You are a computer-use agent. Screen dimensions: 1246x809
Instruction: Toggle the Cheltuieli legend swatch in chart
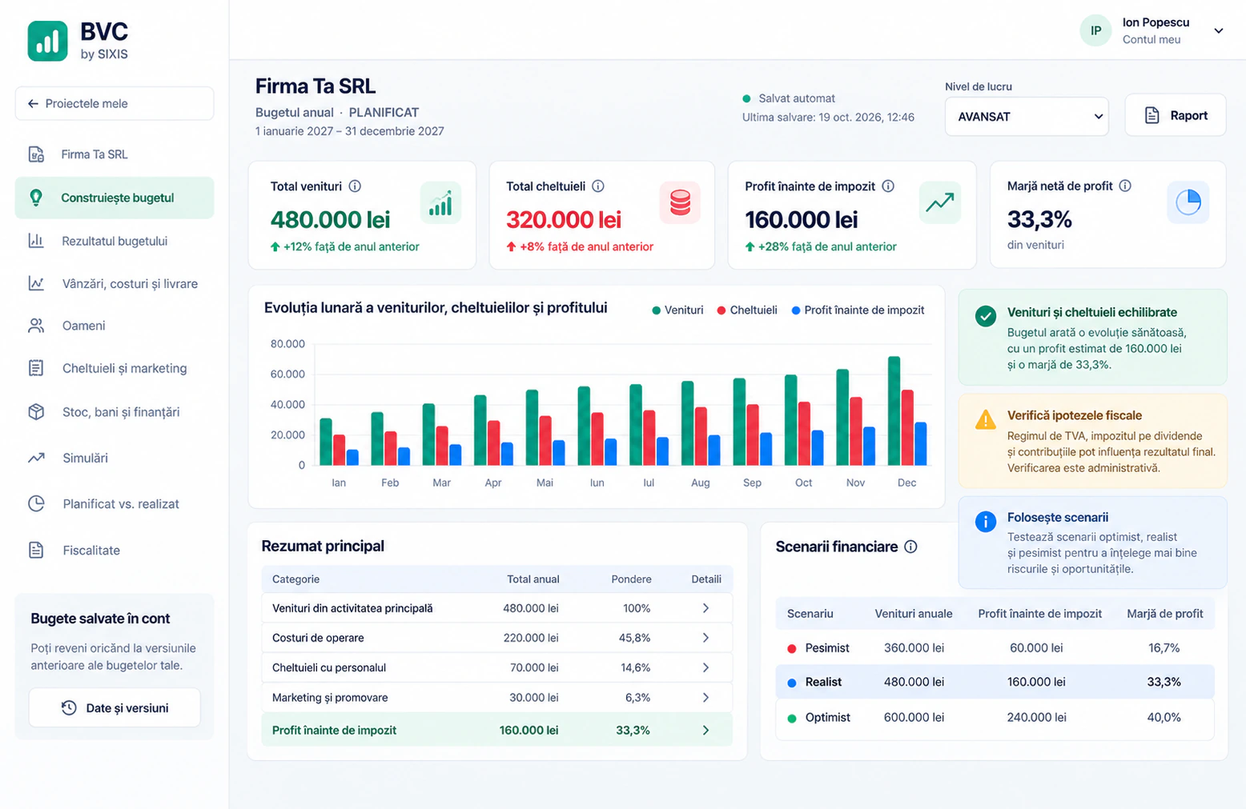(x=721, y=310)
